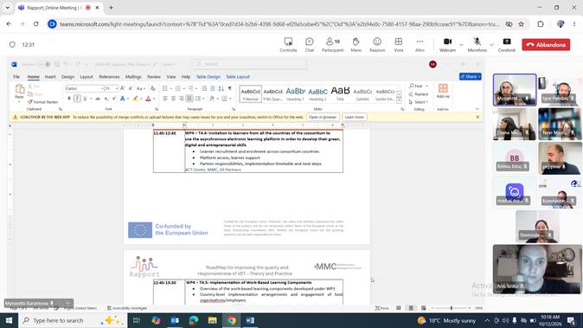Toggle Superscript formatting

(114, 99)
